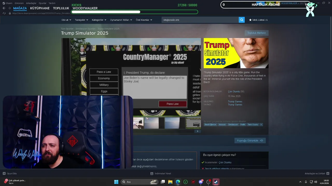Select the Aksiyon tag

[222, 125]
